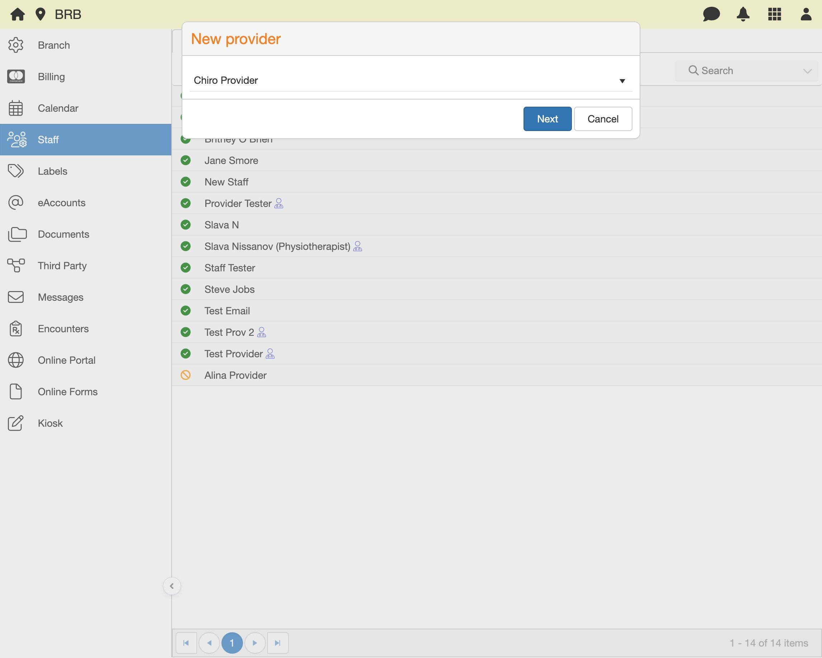The image size is (822, 658).
Task: Click provider icon beside Test Prov 2
Action: (x=262, y=332)
